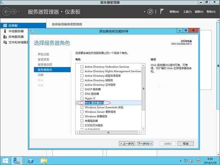The height and width of the screenshot is (165, 220).
Task: Click the network tray icon
Action: (x=186, y=161)
